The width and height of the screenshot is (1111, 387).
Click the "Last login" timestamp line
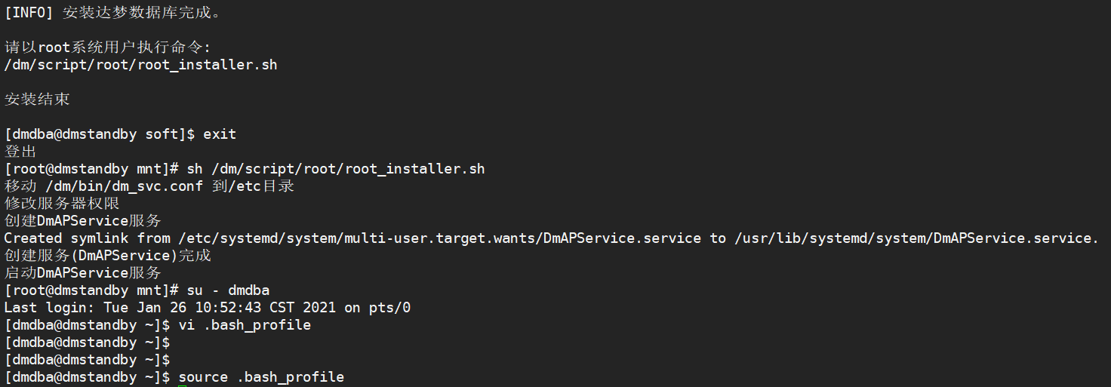(207, 308)
